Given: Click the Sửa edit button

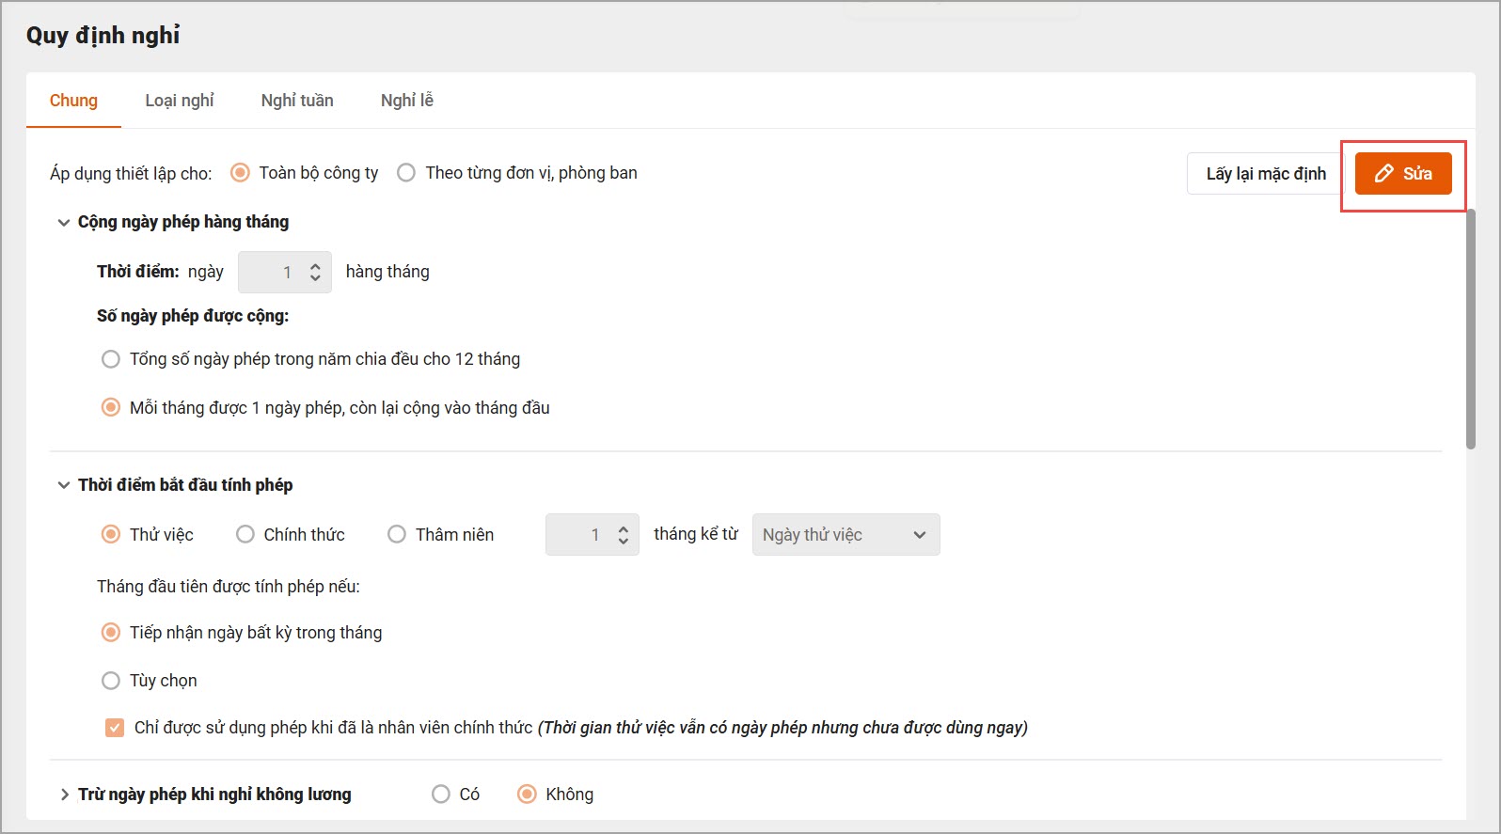Looking at the screenshot, I should click(x=1402, y=174).
